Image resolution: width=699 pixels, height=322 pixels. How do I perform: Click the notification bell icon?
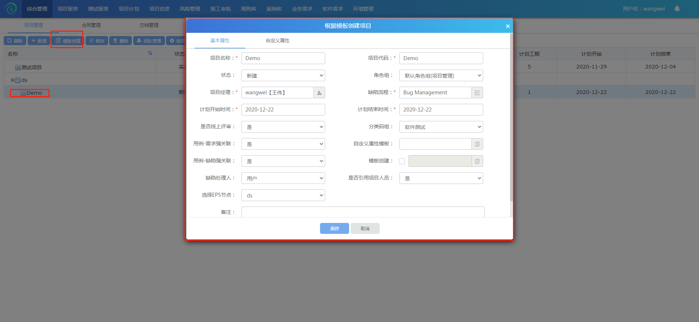677,9
